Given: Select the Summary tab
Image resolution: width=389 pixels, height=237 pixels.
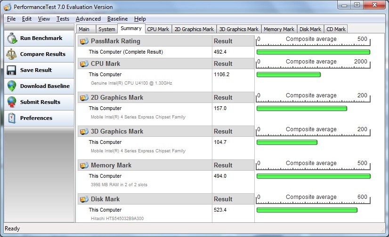Looking at the screenshot, I should (131, 29).
